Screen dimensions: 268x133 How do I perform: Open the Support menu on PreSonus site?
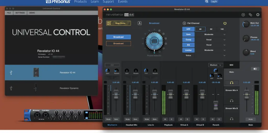click(x=108, y=2)
